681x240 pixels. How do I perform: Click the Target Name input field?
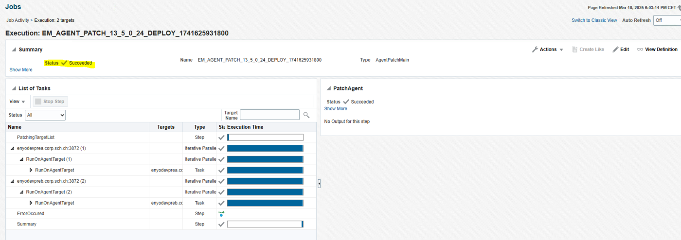(x=269, y=115)
